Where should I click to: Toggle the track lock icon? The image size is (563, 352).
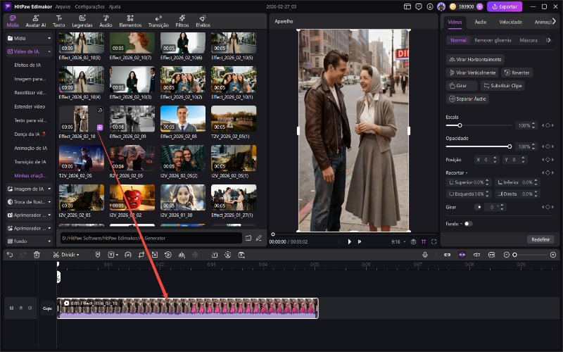pos(11,308)
